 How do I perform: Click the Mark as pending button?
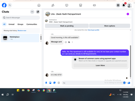pos(67,26)
